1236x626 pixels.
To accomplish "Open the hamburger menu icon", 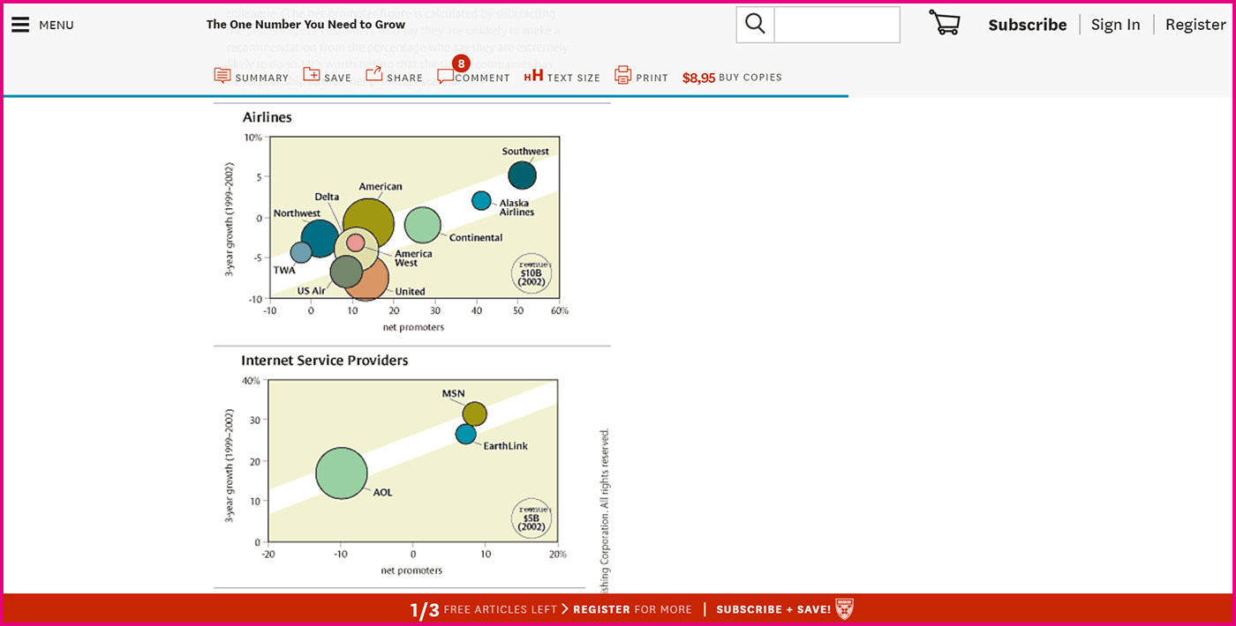I will pos(20,25).
